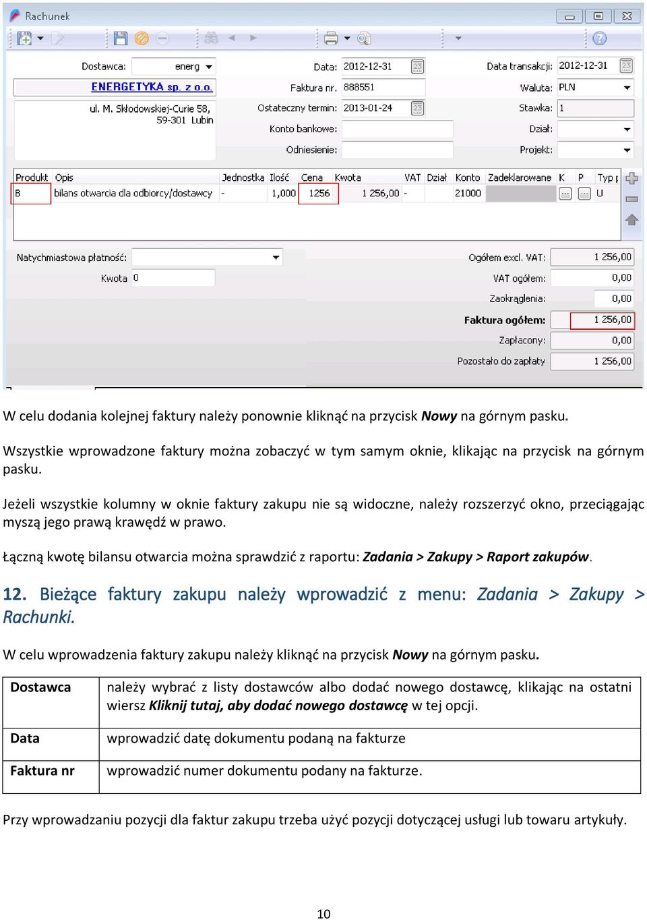
Task: Click the edit document toolbar icon
Action: [x=58, y=39]
